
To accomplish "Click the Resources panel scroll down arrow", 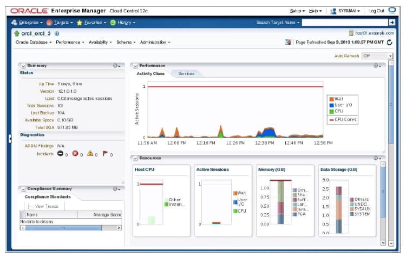I will (383, 242).
